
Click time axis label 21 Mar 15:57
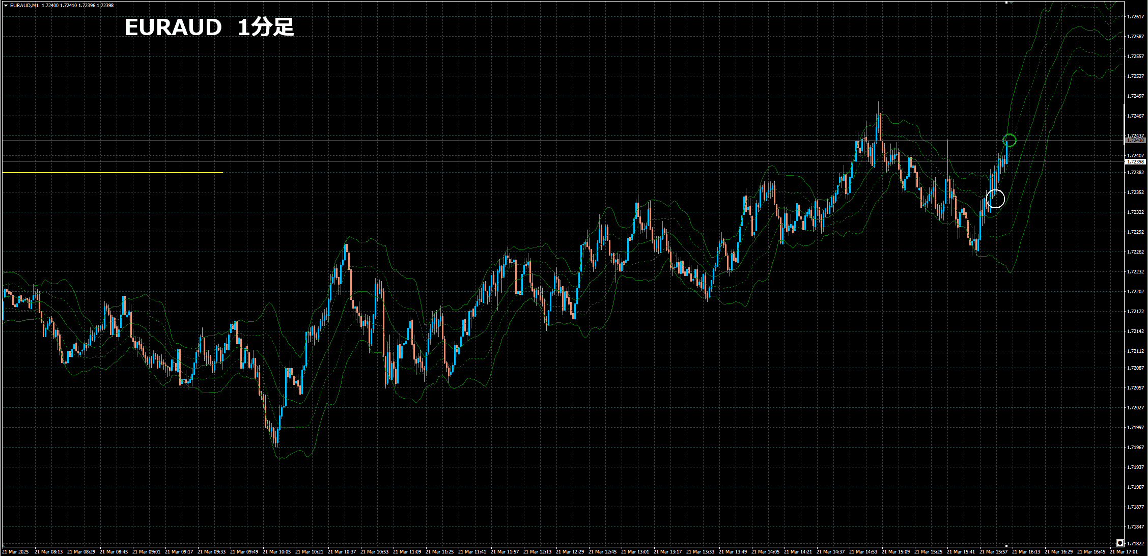pyautogui.click(x=994, y=552)
